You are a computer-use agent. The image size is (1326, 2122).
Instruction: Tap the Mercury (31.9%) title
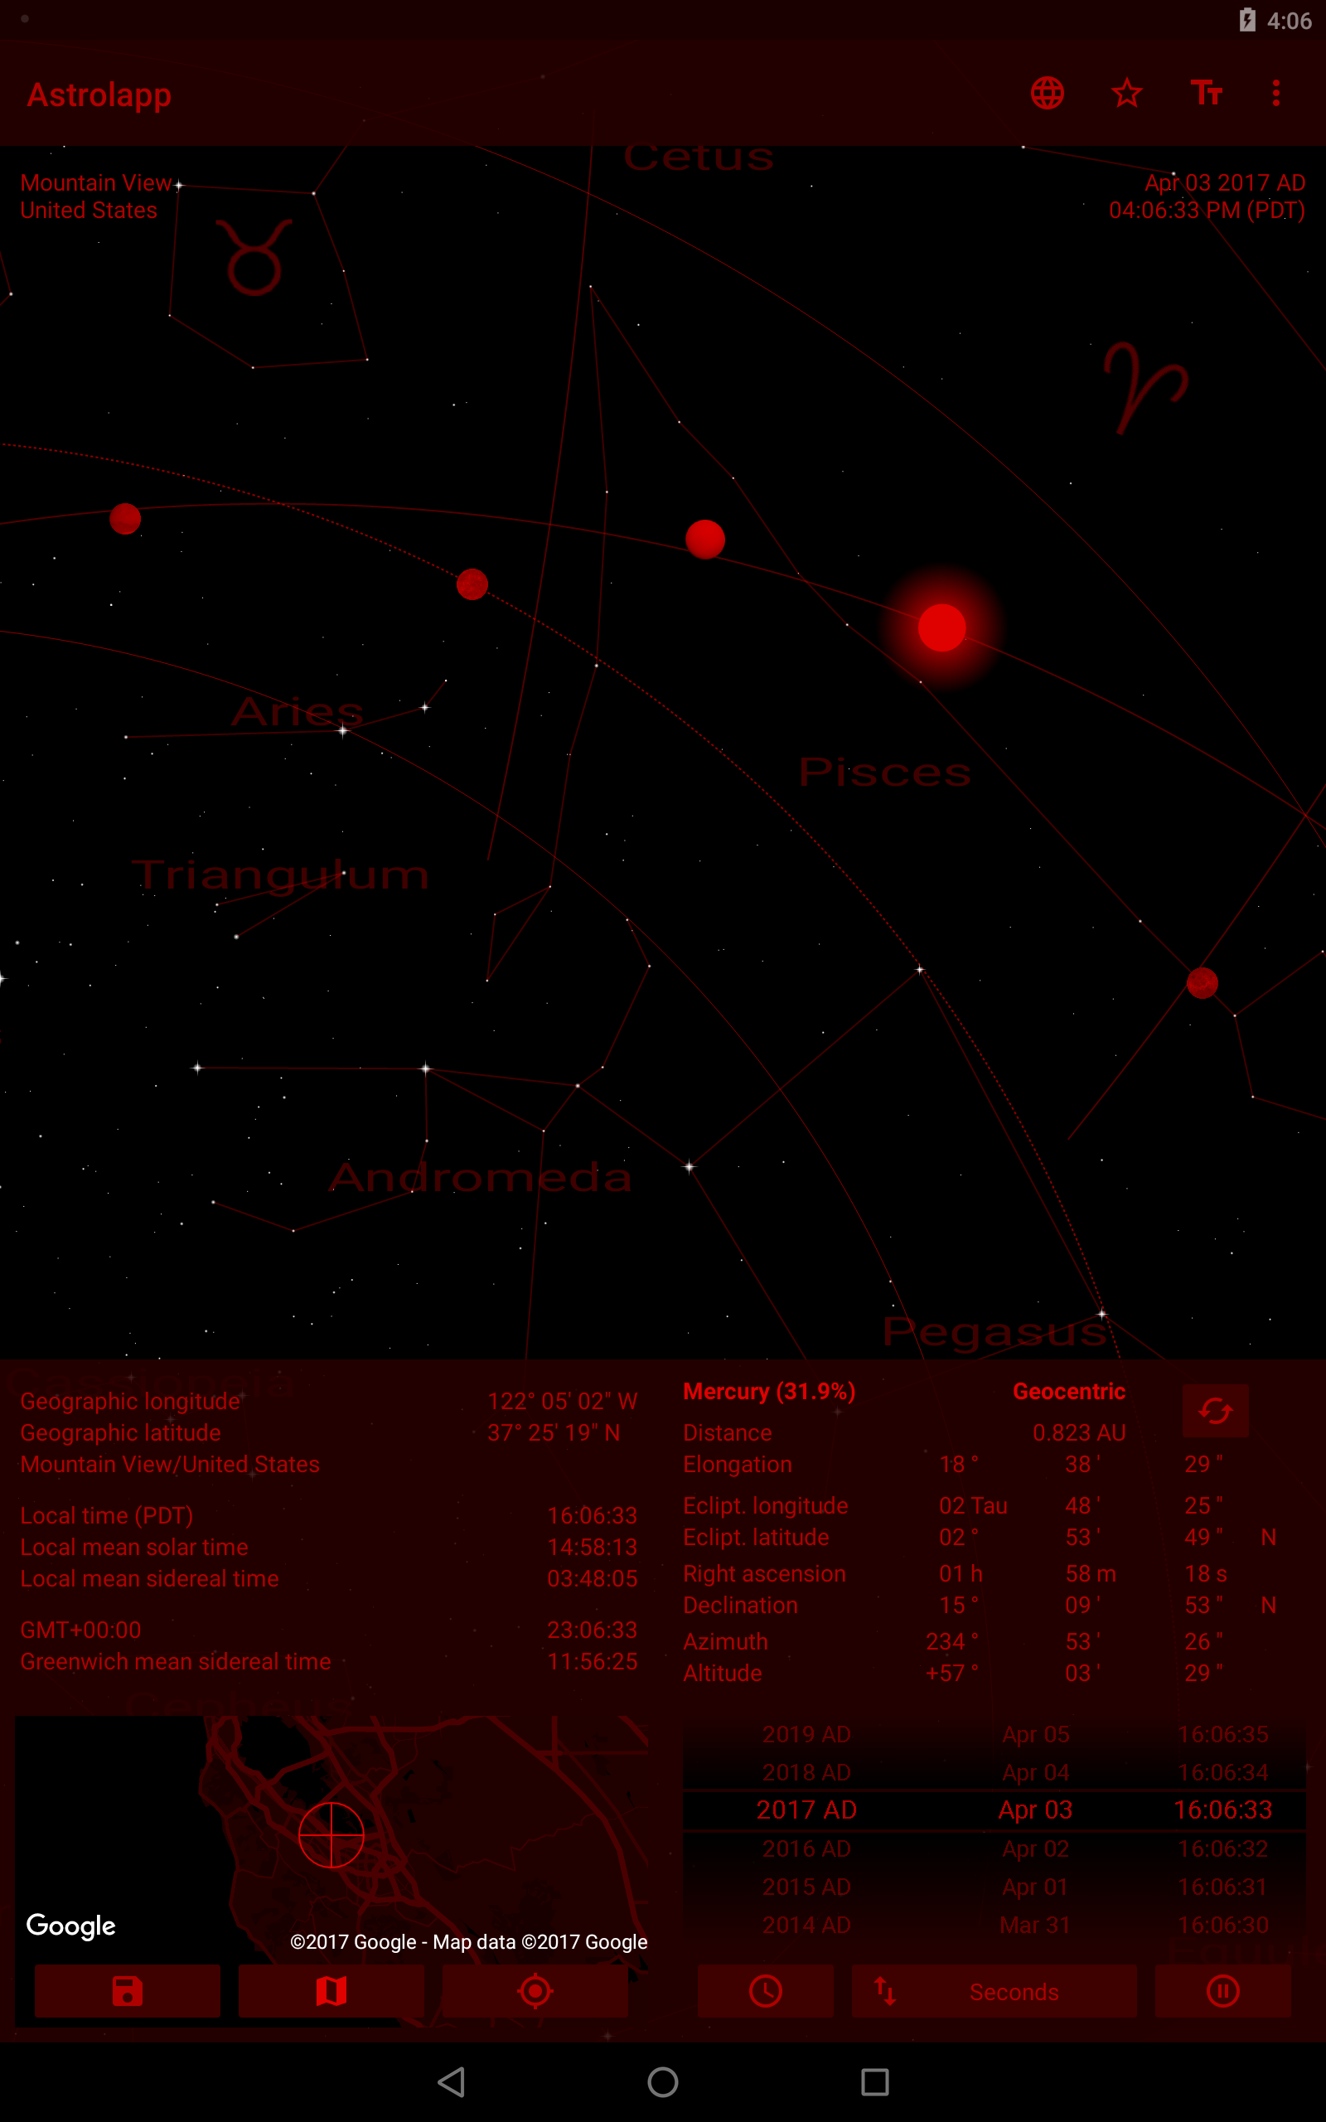tap(769, 1392)
